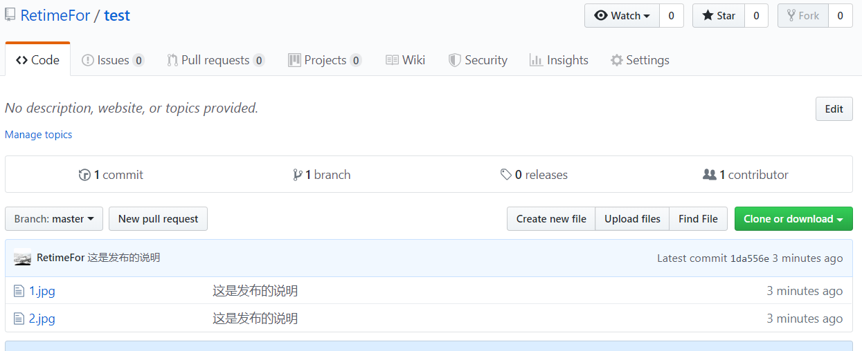Expand the Clone or download dropdown

[793, 219]
